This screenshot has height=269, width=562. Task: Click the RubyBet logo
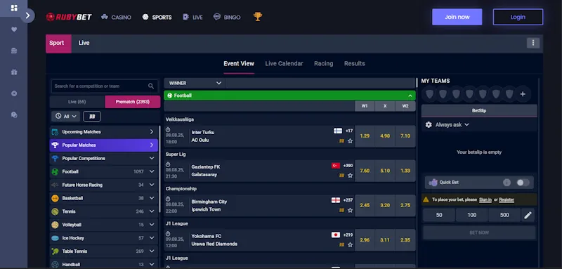69,17
